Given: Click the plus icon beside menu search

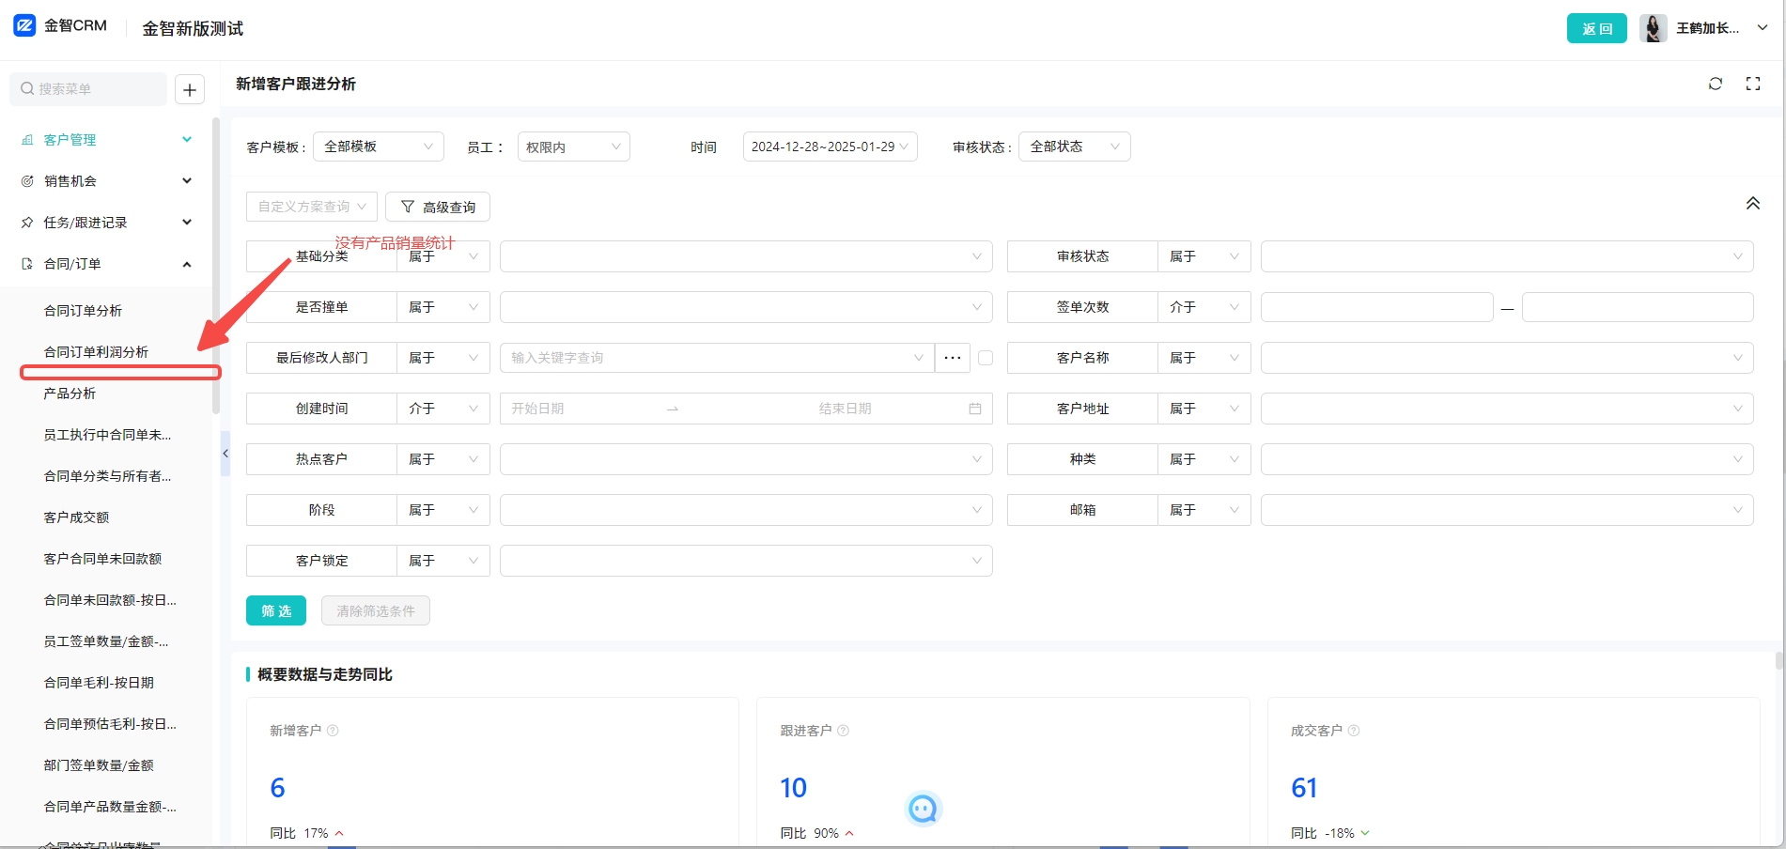Looking at the screenshot, I should tap(190, 89).
